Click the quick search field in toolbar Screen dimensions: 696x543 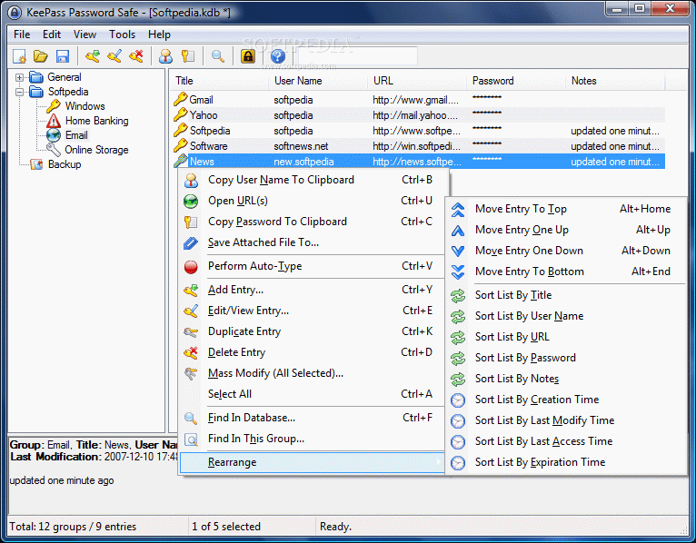358,56
